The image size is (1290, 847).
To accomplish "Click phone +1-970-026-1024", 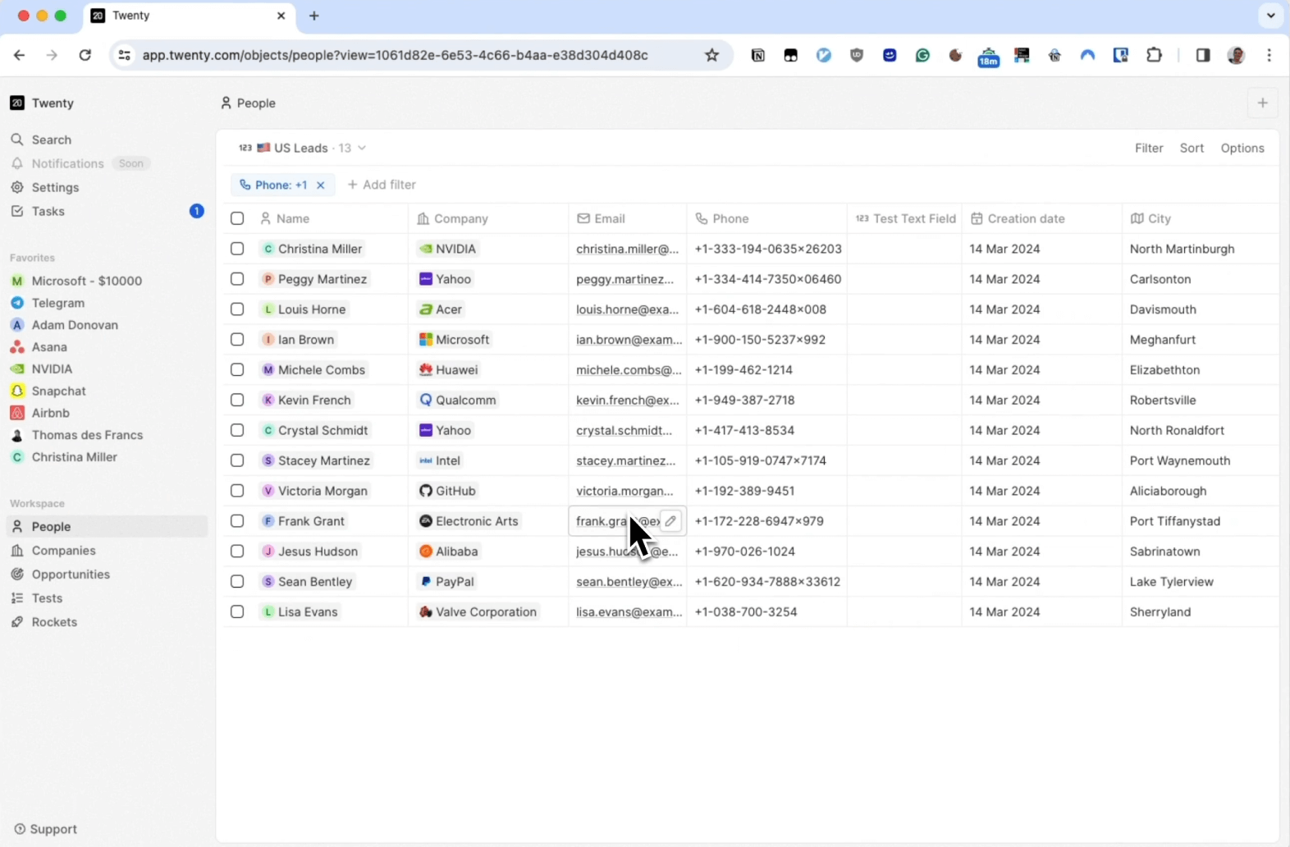I will pyautogui.click(x=744, y=552).
